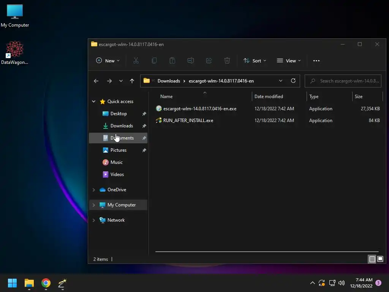Open notifications badge showing 3
Viewport: 389px width, 292px height.
tap(378, 283)
